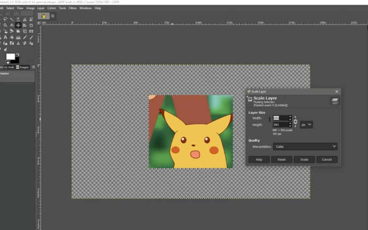
Task: Open the View menu
Action: (20, 8)
